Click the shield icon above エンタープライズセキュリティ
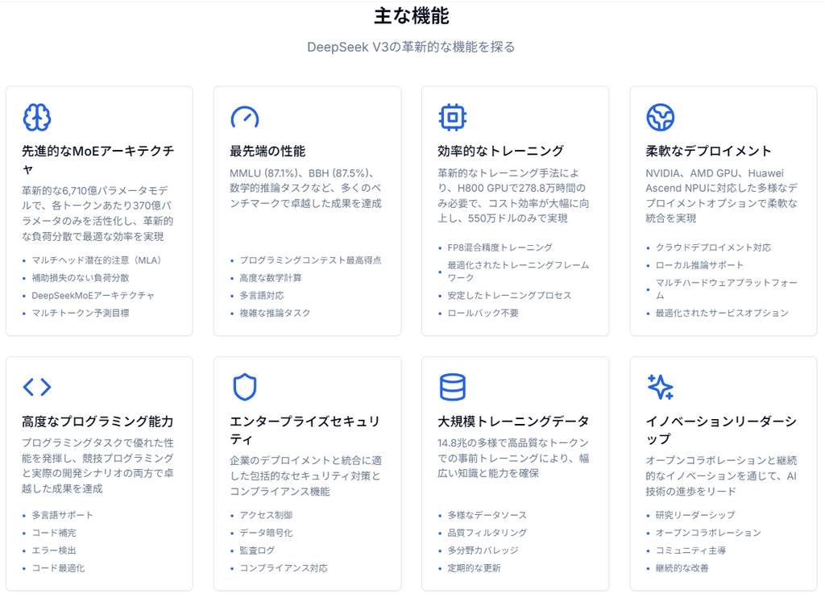825x598 pixels. (x=245, y=387)
